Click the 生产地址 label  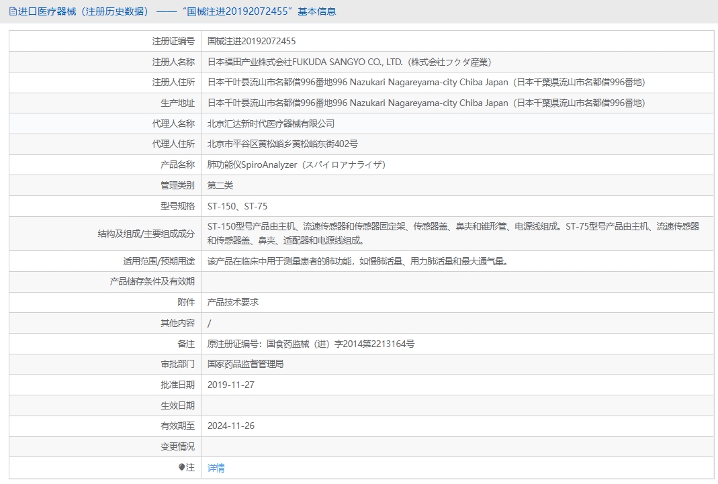point(178,103)
